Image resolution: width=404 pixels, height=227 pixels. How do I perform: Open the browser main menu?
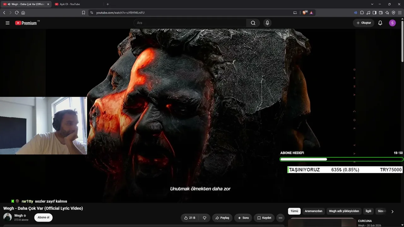click(x=400, y=13)
